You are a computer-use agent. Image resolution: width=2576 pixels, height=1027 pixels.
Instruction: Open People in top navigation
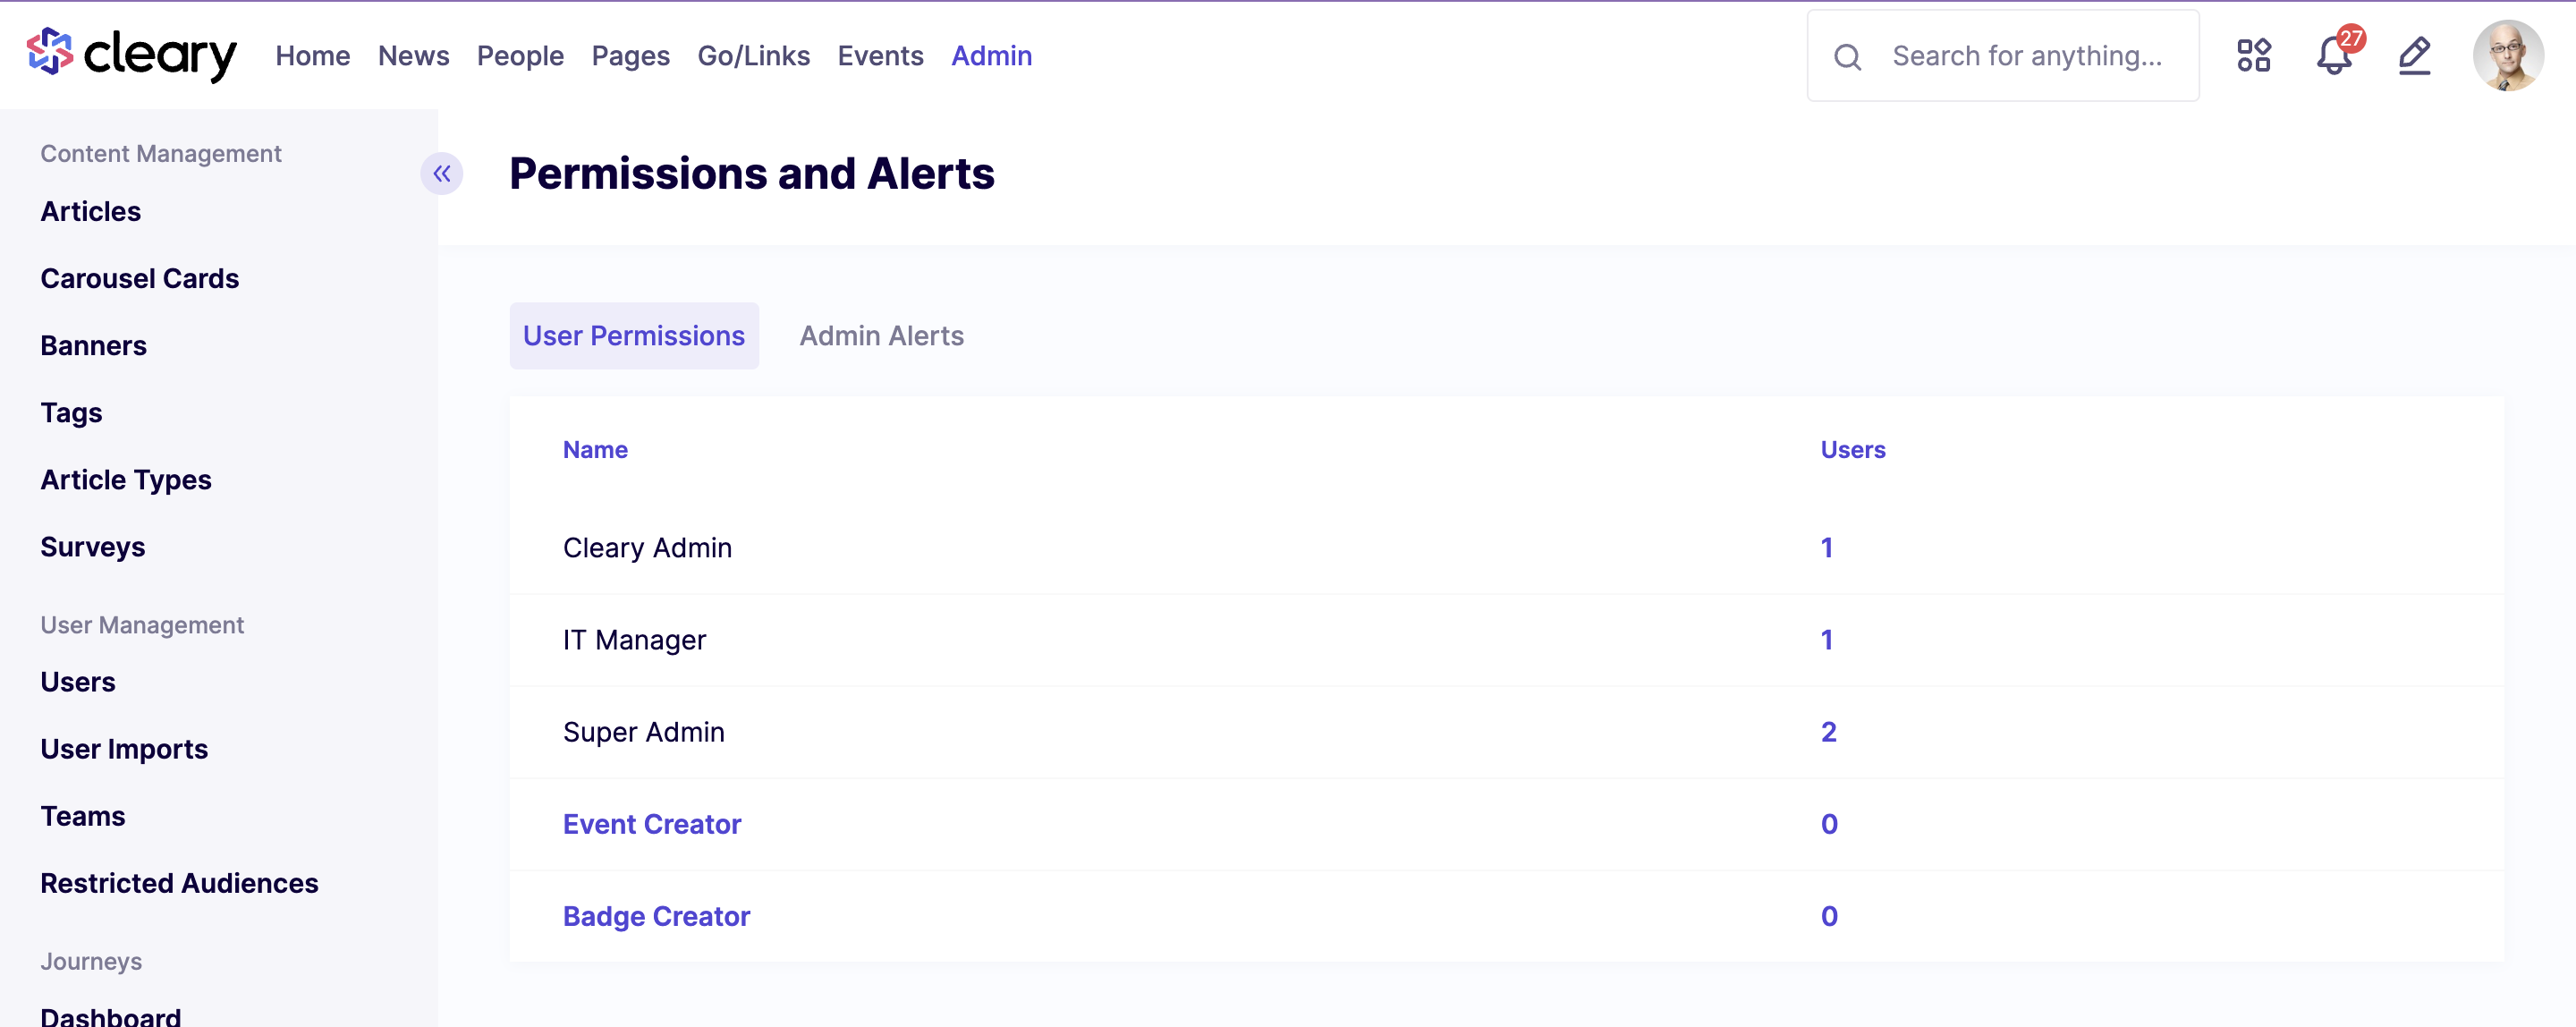click(x=520, y=56)
